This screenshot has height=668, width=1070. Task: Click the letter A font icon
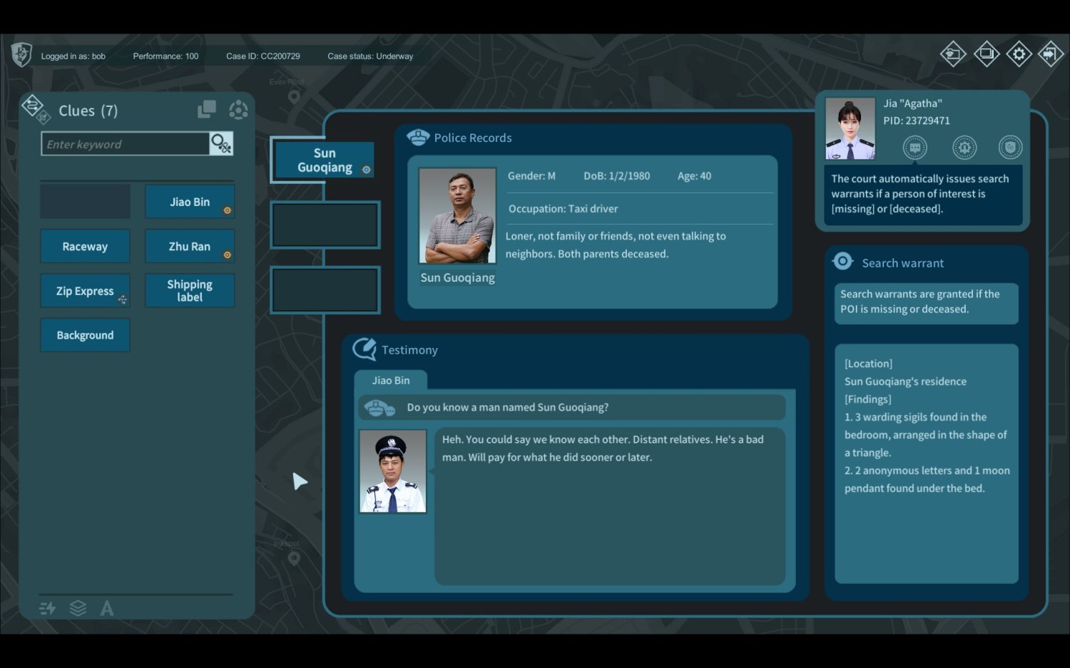[x=107, y=608]
